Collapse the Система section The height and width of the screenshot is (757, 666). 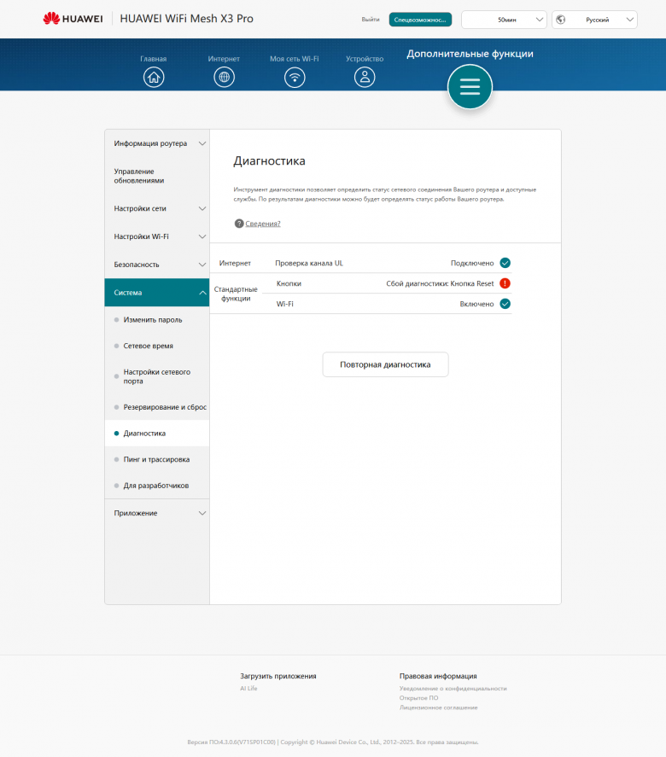[x=157, y=293]
